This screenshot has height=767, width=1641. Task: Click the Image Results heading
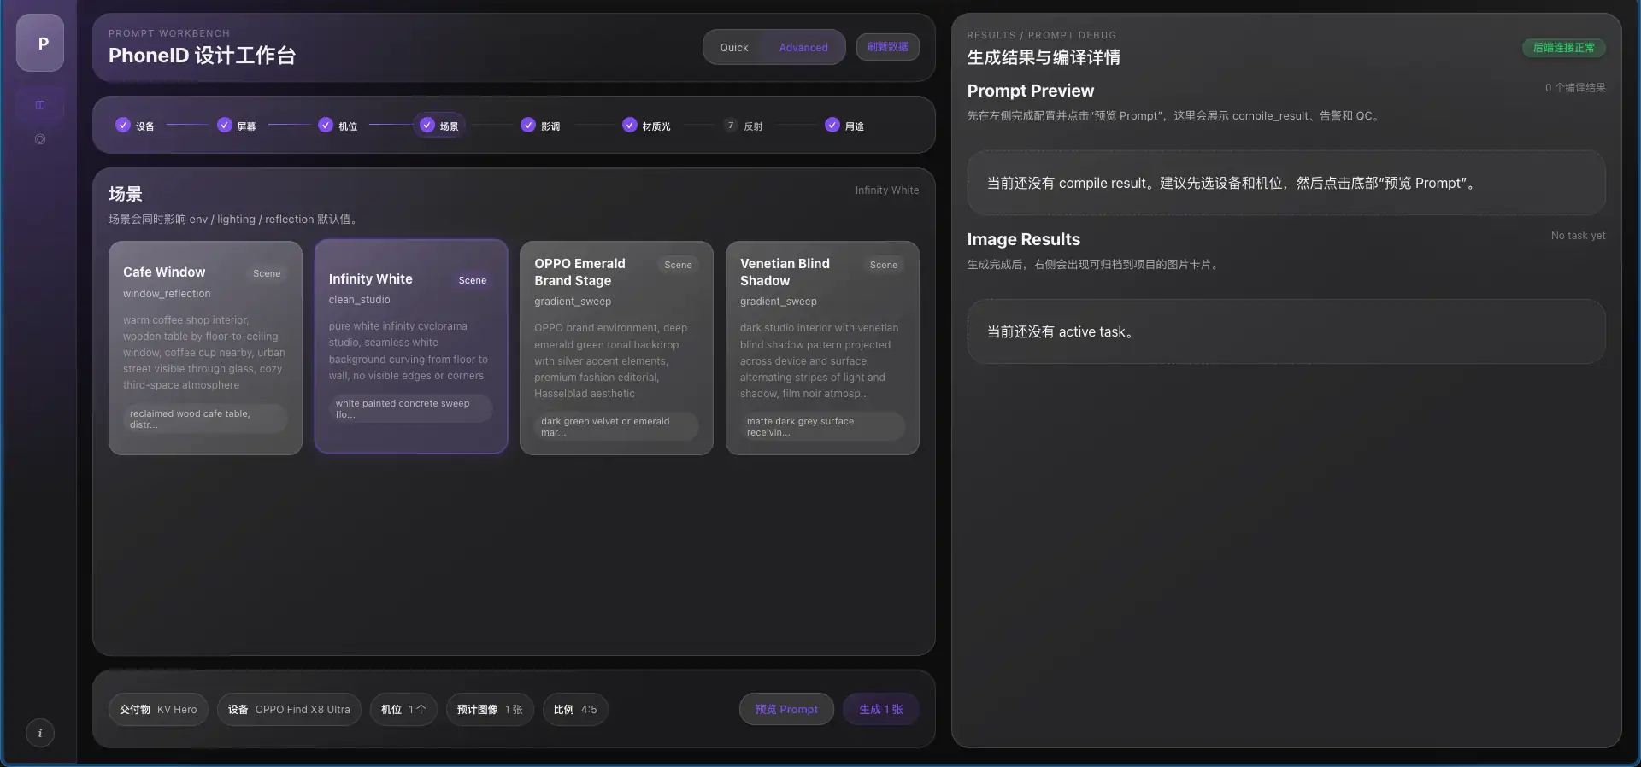[x=1024, y=239]
